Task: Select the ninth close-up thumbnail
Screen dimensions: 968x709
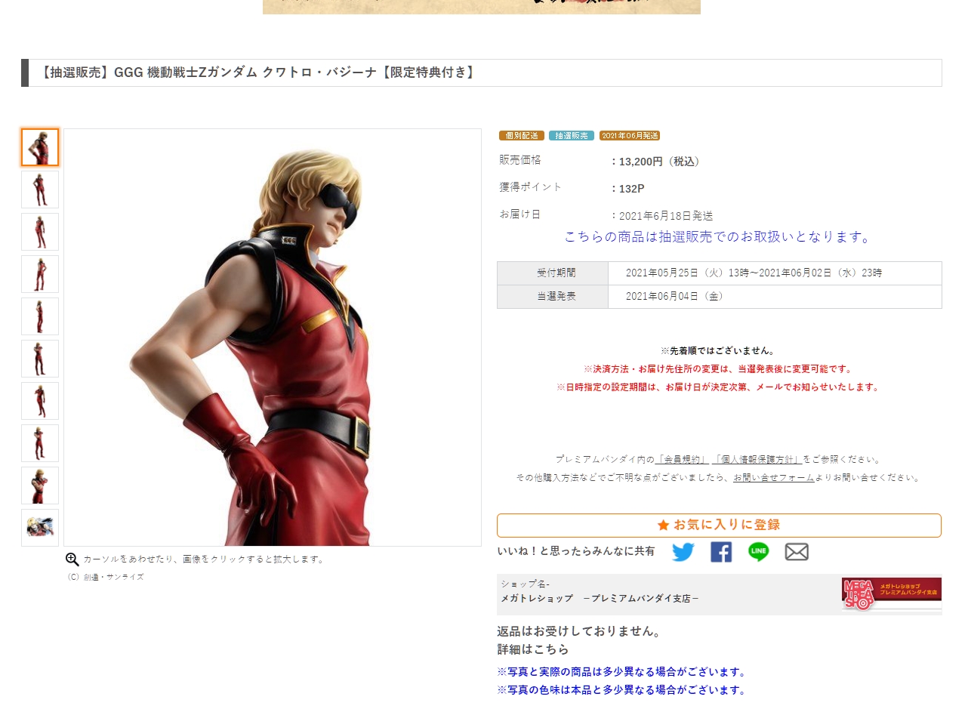Action: point(40,486)
